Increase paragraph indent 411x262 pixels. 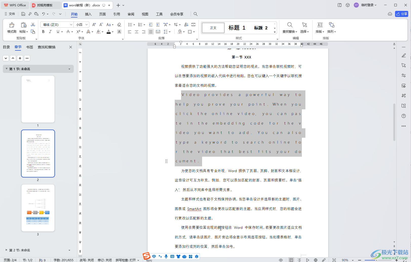158,25
